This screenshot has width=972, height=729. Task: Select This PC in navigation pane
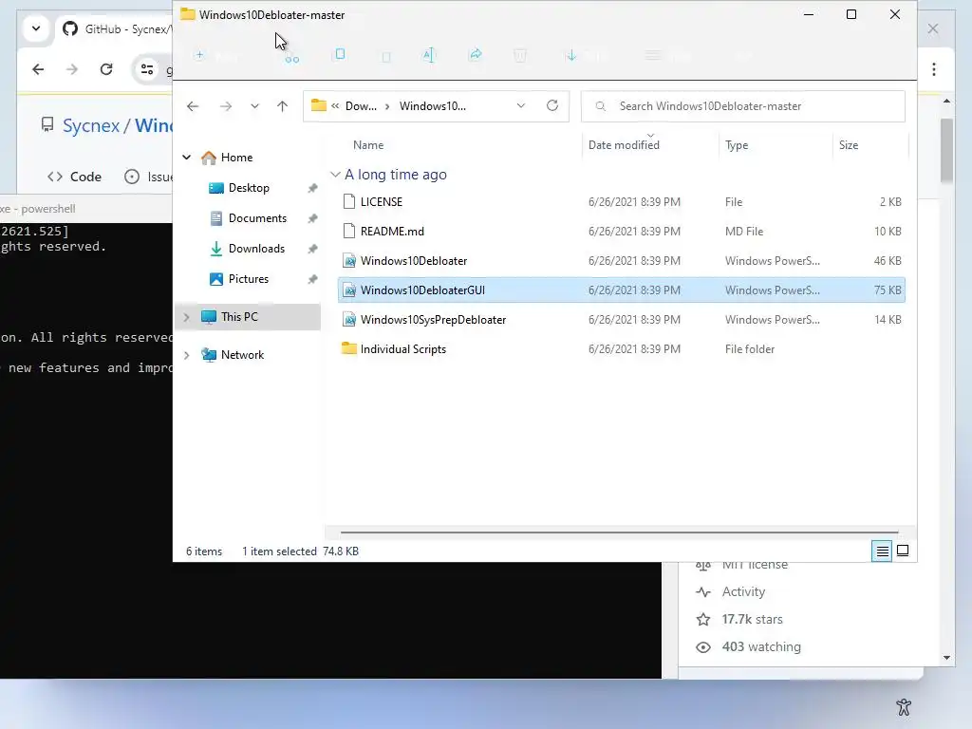(x=239, y=317)
